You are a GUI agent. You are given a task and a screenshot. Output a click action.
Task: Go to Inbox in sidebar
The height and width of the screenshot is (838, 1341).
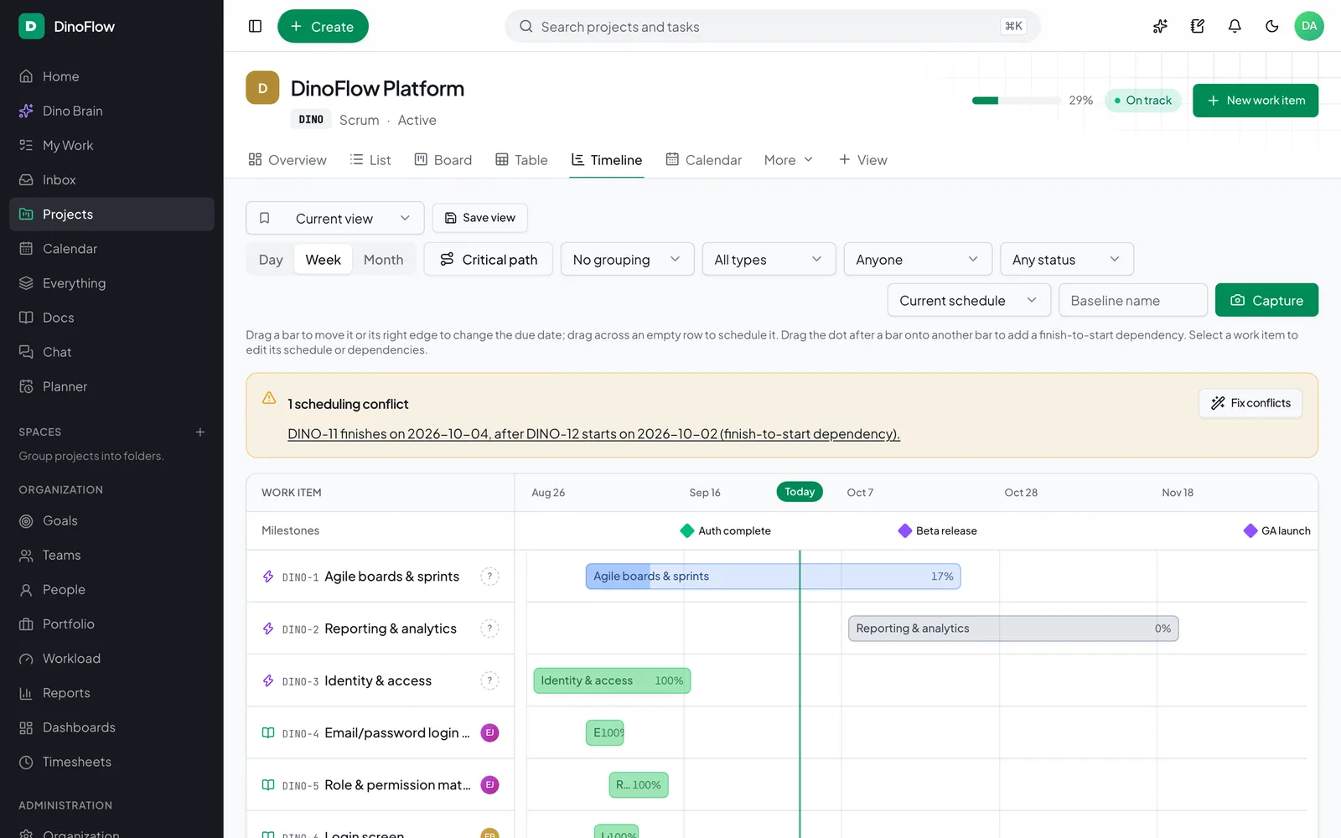[x=111, y=179]
